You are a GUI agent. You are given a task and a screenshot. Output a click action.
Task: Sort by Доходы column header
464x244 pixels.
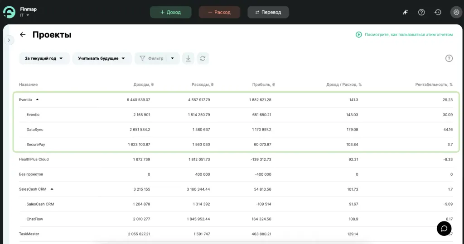144,84
